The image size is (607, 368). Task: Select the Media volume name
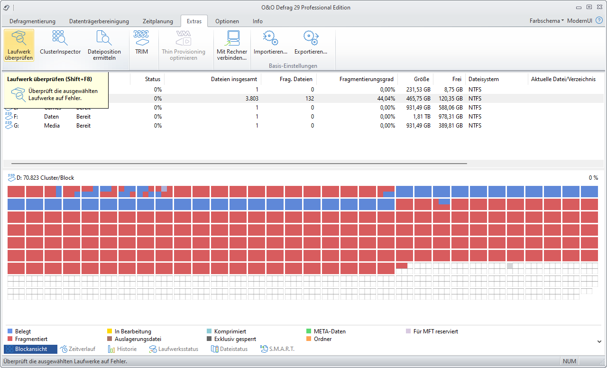tap(51, 125)
